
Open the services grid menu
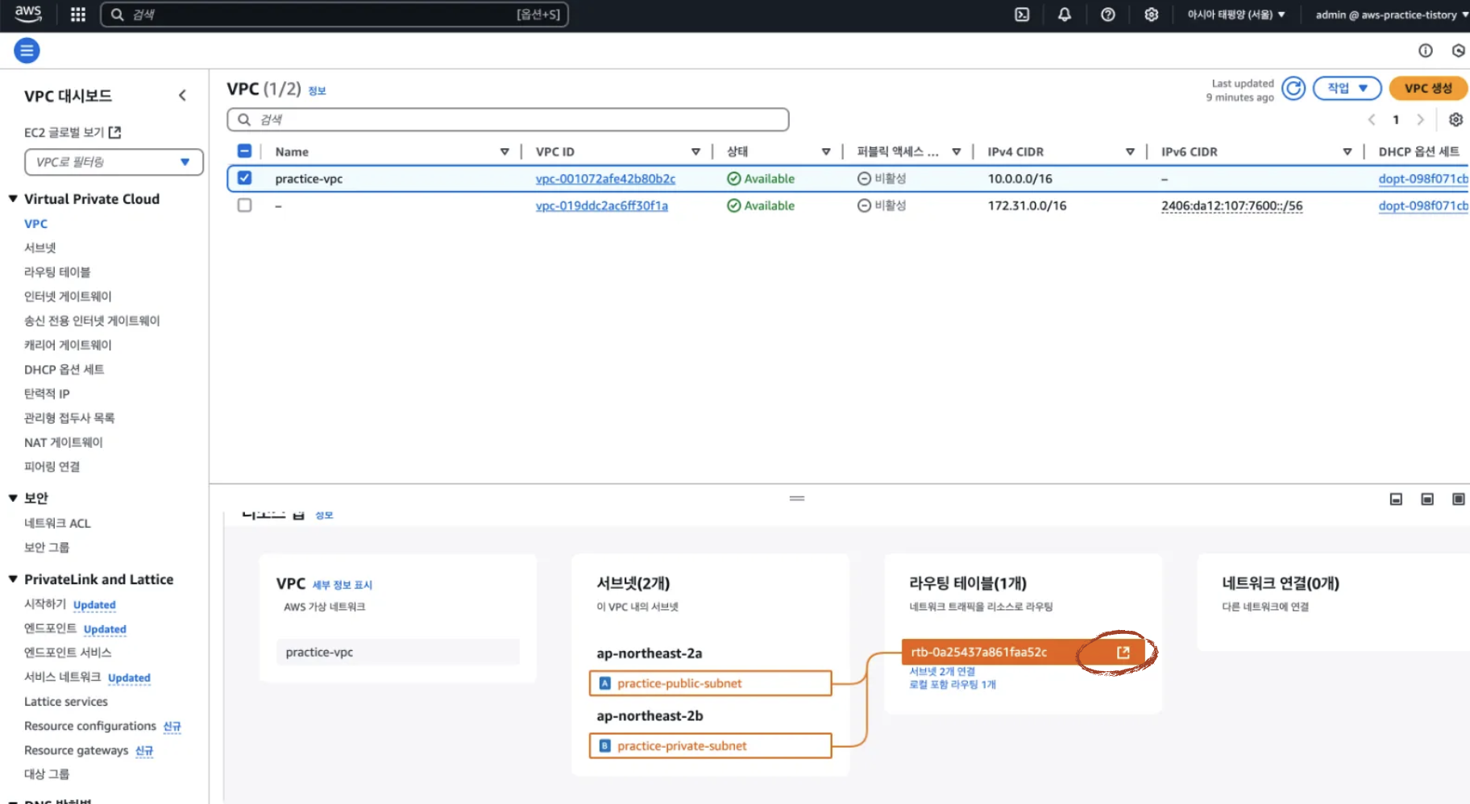pyautogui.click(x=78, y=15)
